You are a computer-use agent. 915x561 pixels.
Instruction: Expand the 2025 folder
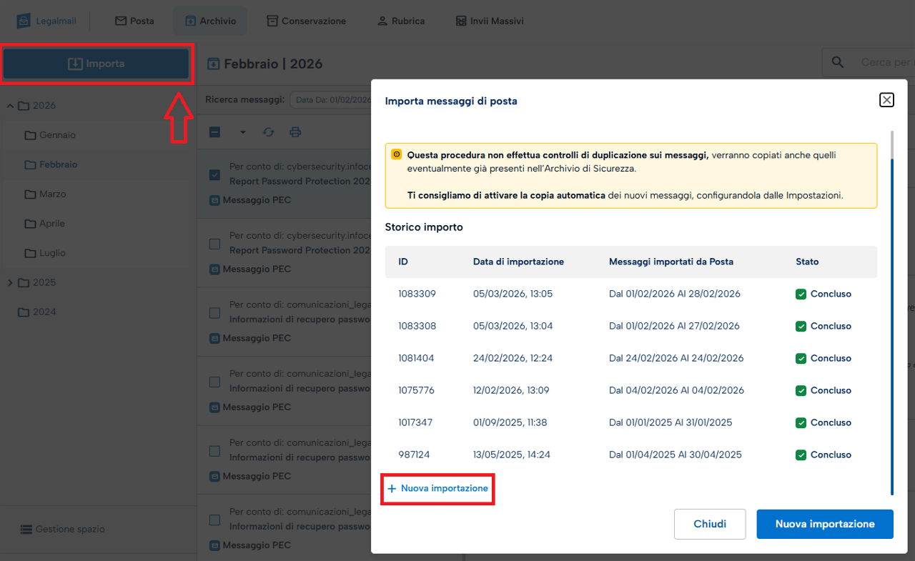click(10, 283)
